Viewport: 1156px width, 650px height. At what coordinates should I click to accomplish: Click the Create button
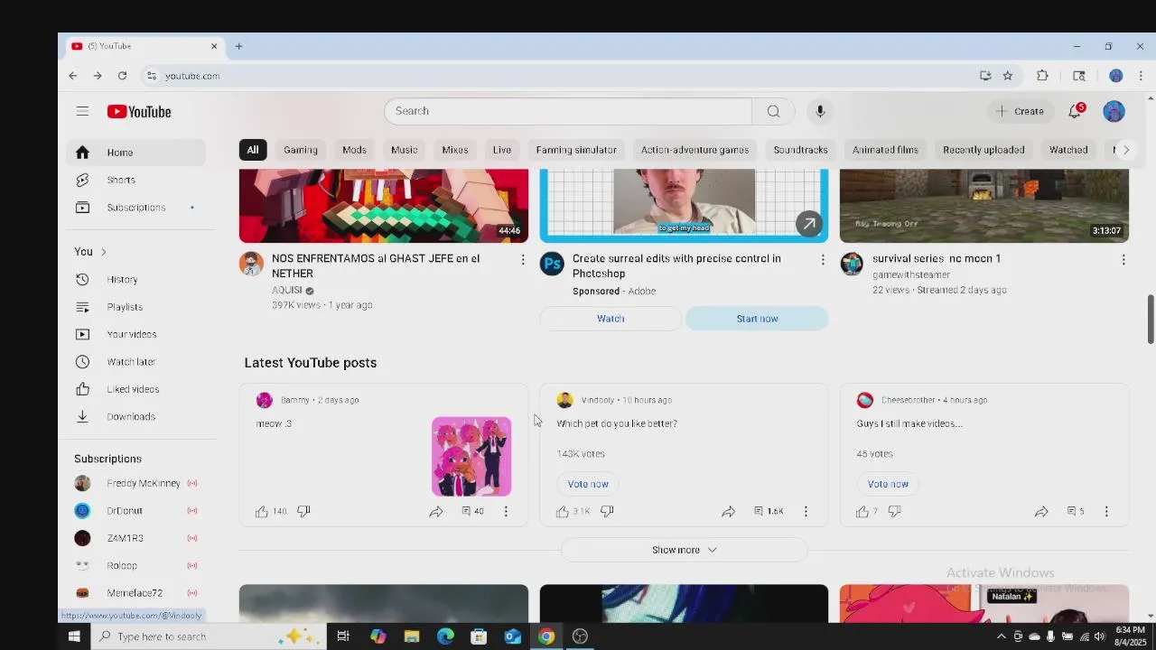coord(1021,111)
